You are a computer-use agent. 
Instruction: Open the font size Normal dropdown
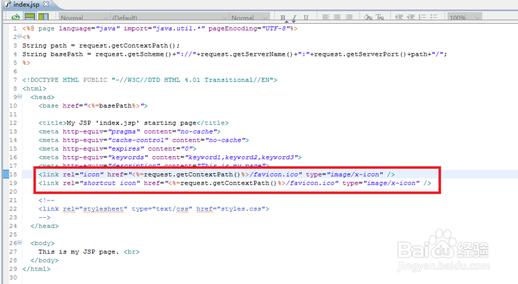tap(249, 17)
